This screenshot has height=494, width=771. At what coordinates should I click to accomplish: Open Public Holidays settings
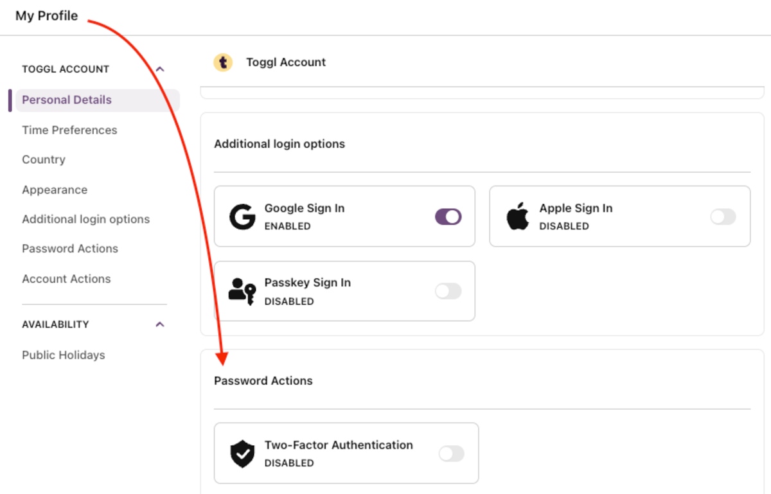click(63, 355)
